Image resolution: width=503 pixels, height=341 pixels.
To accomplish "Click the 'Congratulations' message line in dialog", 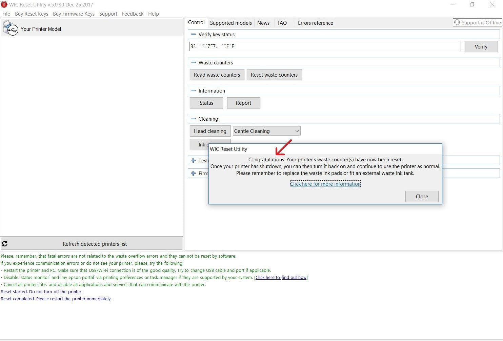I will pos(325,159).
